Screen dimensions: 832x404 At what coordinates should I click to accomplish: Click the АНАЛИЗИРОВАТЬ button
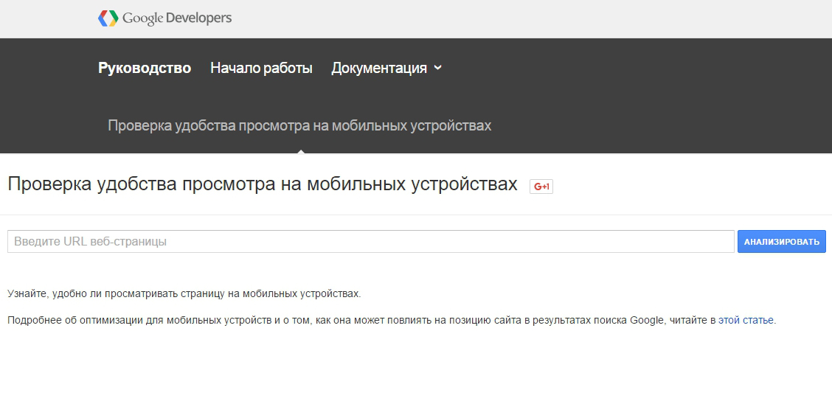(x=782, y=241)
